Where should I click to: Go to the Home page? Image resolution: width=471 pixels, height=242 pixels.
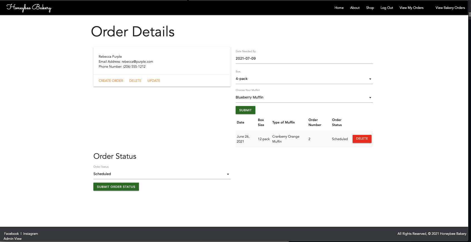(x=339, y=8)
